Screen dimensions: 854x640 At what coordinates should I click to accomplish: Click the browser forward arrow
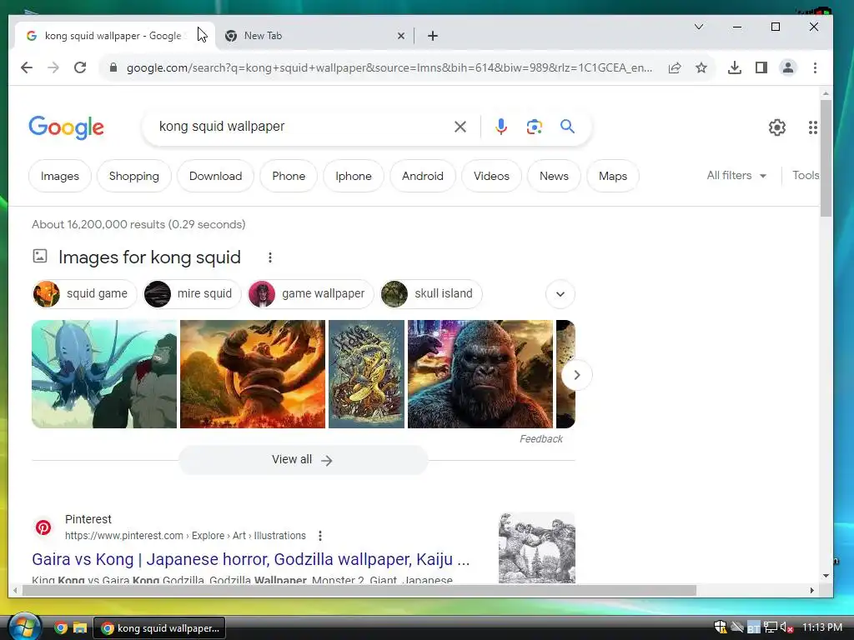point(53,67)
